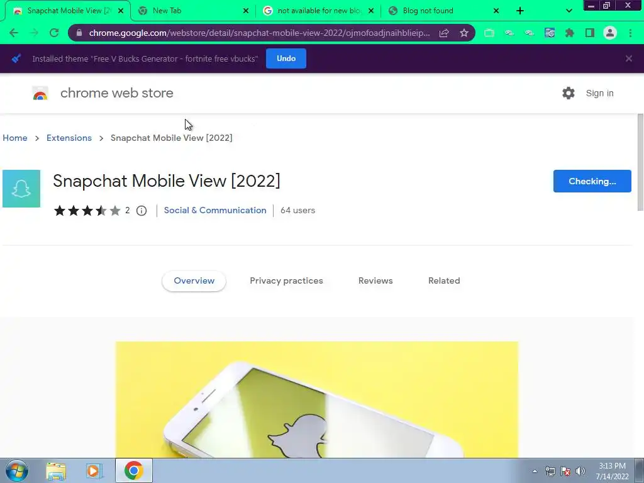
Task: Click the fourth toolbar extension icon
Action: pos(550,33)
